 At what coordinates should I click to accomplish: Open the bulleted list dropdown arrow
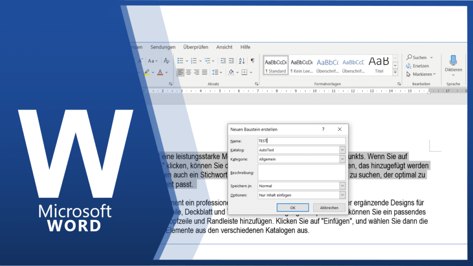pyautogui.click(x=187, y=61)
